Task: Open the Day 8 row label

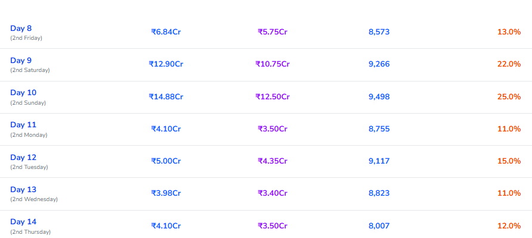Action: [21, 29]
